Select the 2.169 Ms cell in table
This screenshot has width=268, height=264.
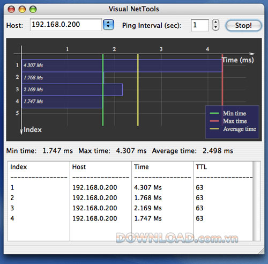(x=148, y=208)
